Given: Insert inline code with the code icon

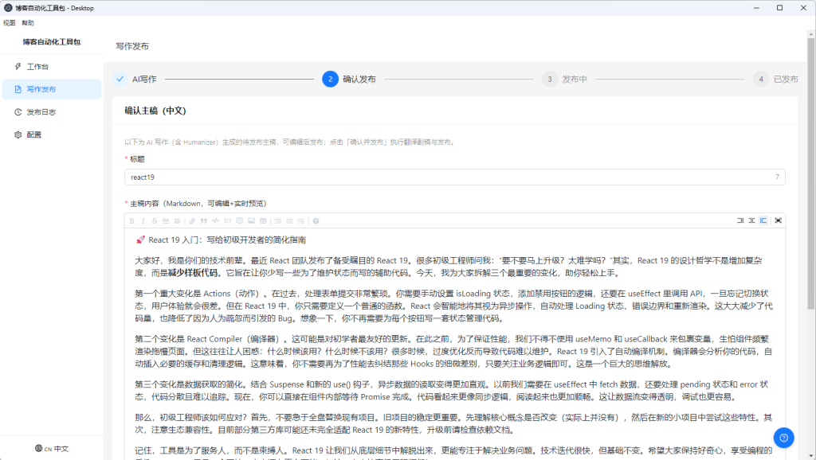Looking at the screenshot, I should pos(215,221).
